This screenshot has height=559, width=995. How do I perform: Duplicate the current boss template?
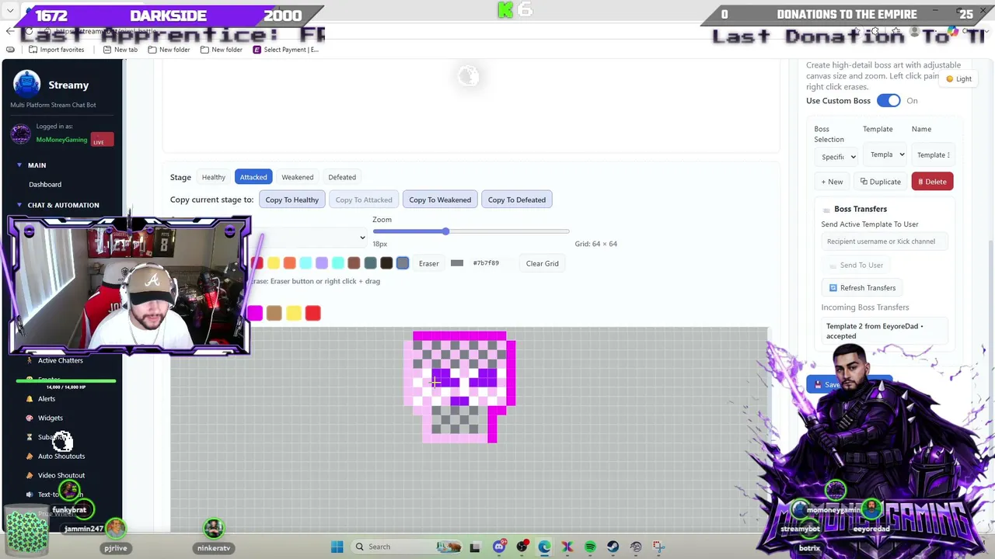[881, 182]
